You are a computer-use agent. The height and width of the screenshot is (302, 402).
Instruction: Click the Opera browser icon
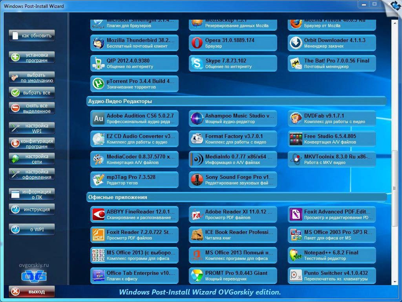point(197,43)
